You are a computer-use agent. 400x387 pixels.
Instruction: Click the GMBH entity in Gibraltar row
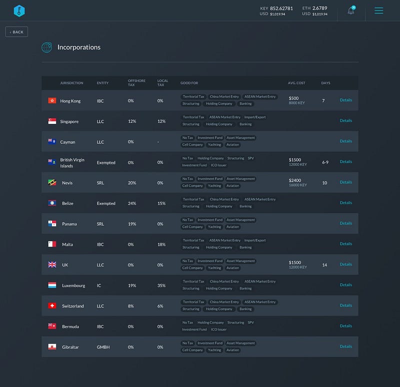point(103,347)
